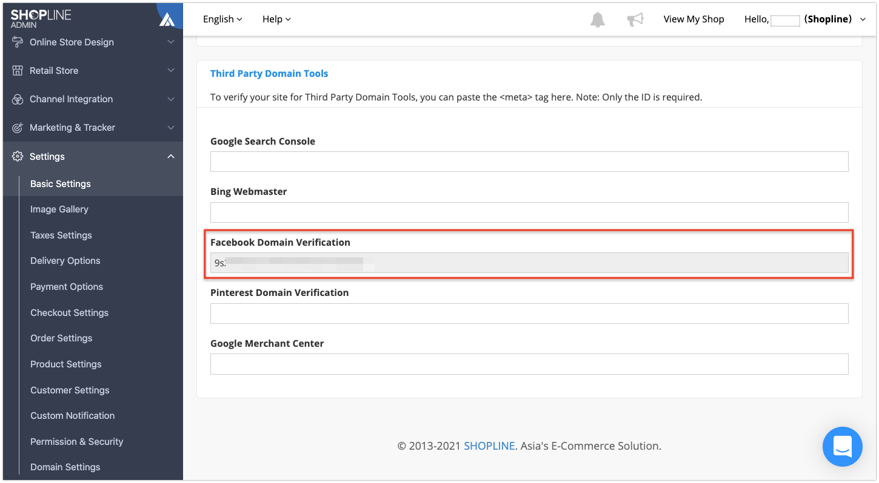Image resolution: width=879 pixels, height=483 pixels.
Task: Click the Settings gear icon
Action: click(x=18, y=156)
